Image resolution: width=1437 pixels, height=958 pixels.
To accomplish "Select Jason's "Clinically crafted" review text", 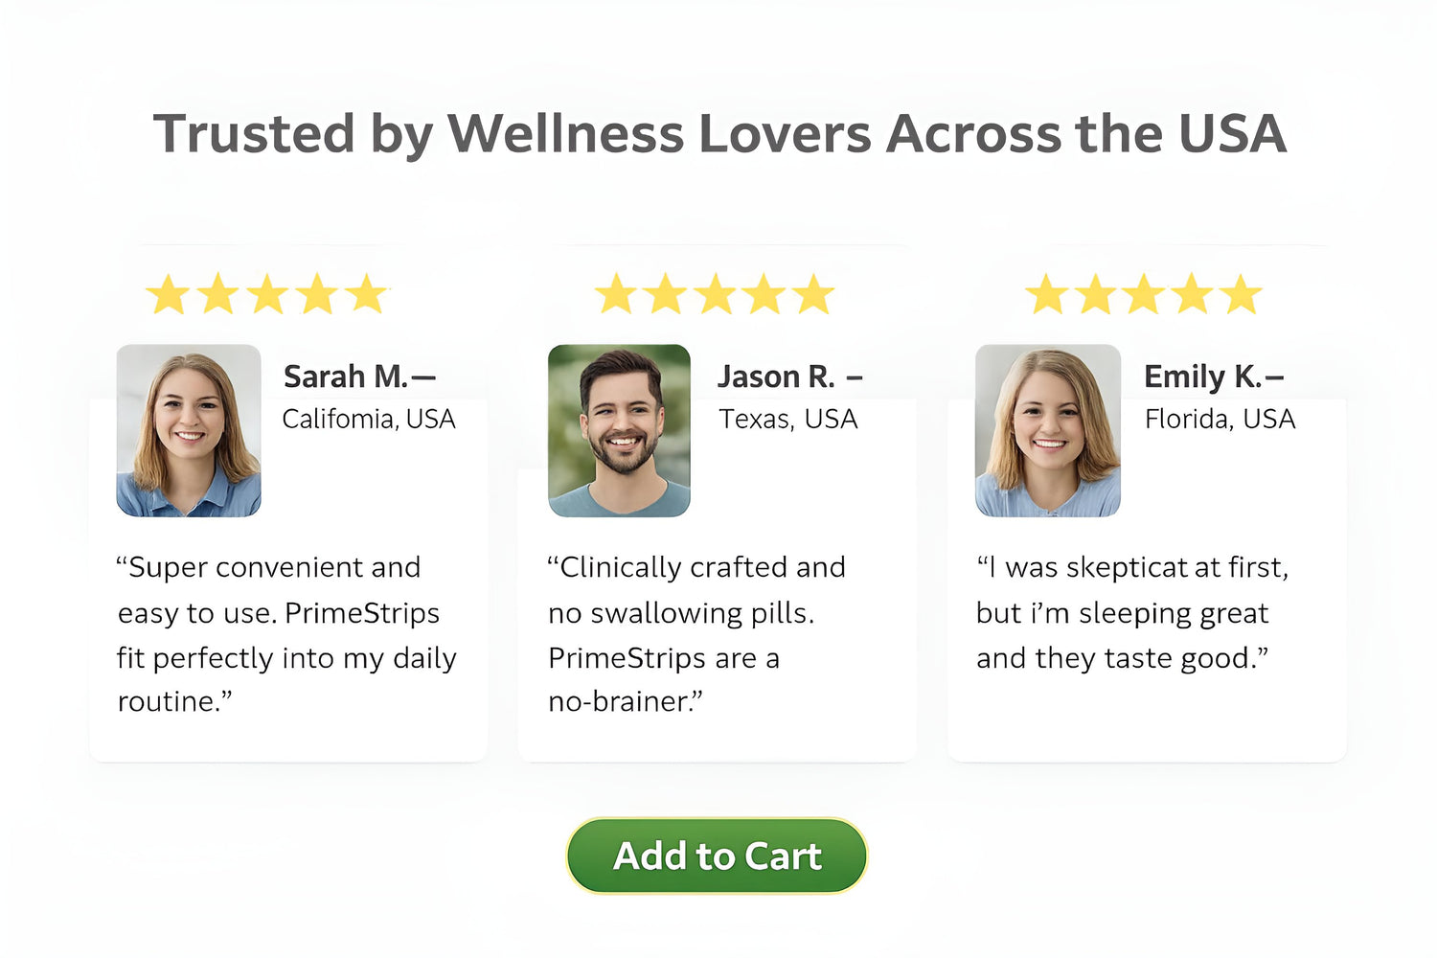I will coord(696,634).
